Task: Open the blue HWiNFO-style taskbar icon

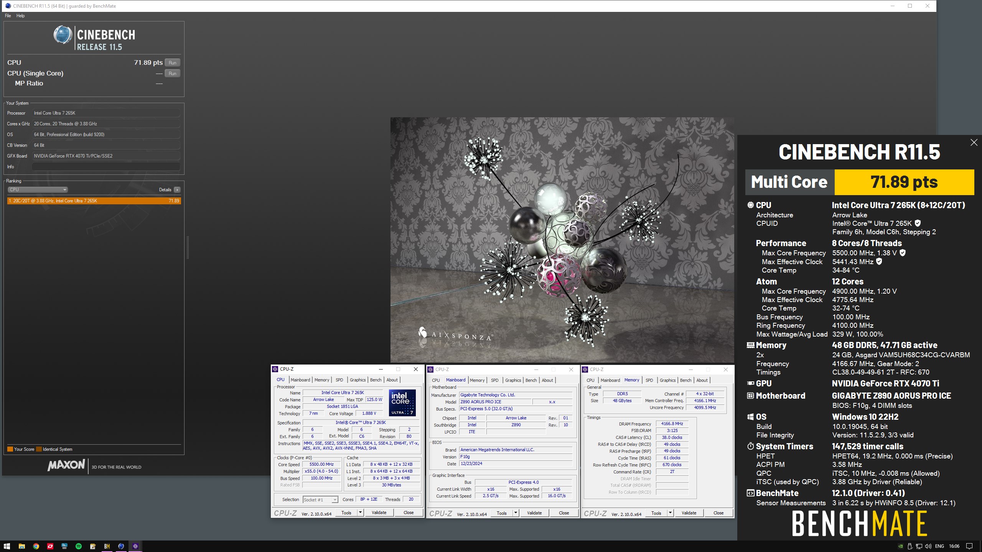Action: 64,546
